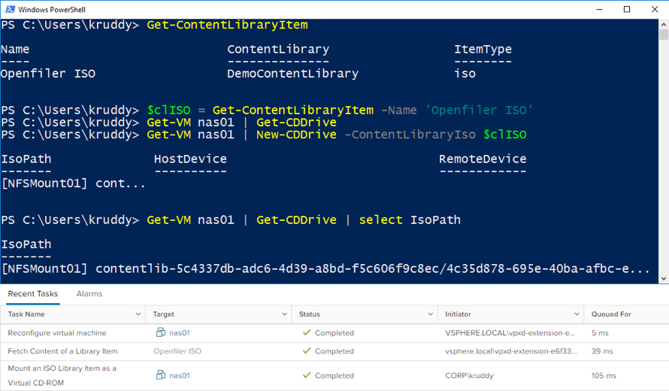
Task: Click the New-CDDrive cmdlet text
Action: 296,135
